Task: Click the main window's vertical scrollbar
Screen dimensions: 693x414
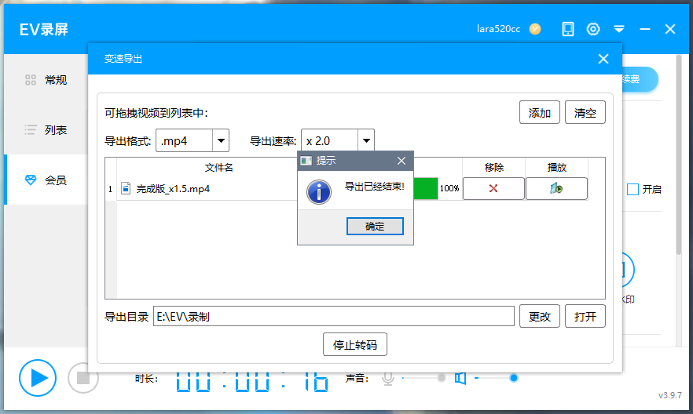Action: (679, 154)
